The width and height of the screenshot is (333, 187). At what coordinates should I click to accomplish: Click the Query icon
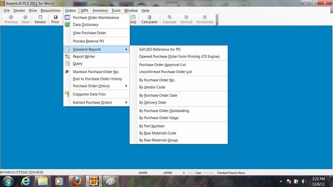tap(67, 64)
